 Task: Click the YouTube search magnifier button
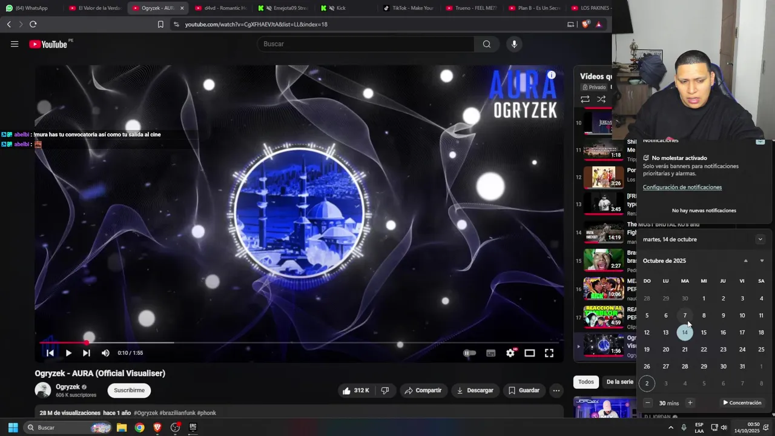tap(486, 44)
